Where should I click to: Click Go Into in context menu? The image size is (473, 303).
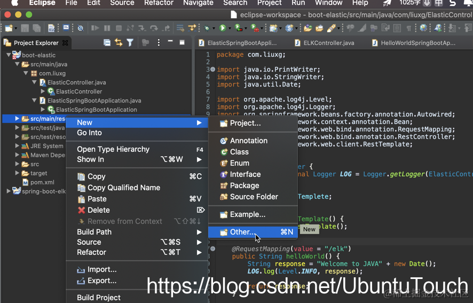point(137,133)
